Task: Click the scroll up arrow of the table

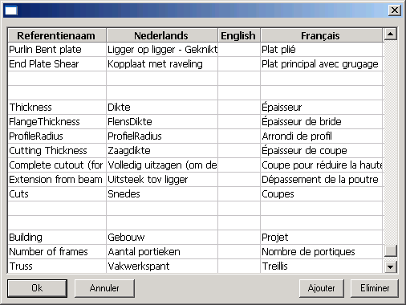Action: tap(391, 35)
